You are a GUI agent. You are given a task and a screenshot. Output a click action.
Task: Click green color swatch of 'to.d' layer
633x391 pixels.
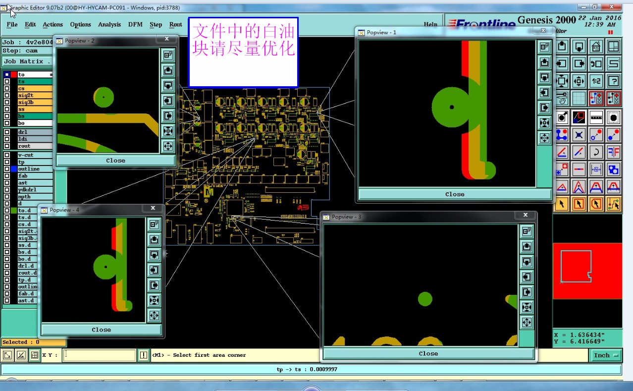[x=14, y=211]
